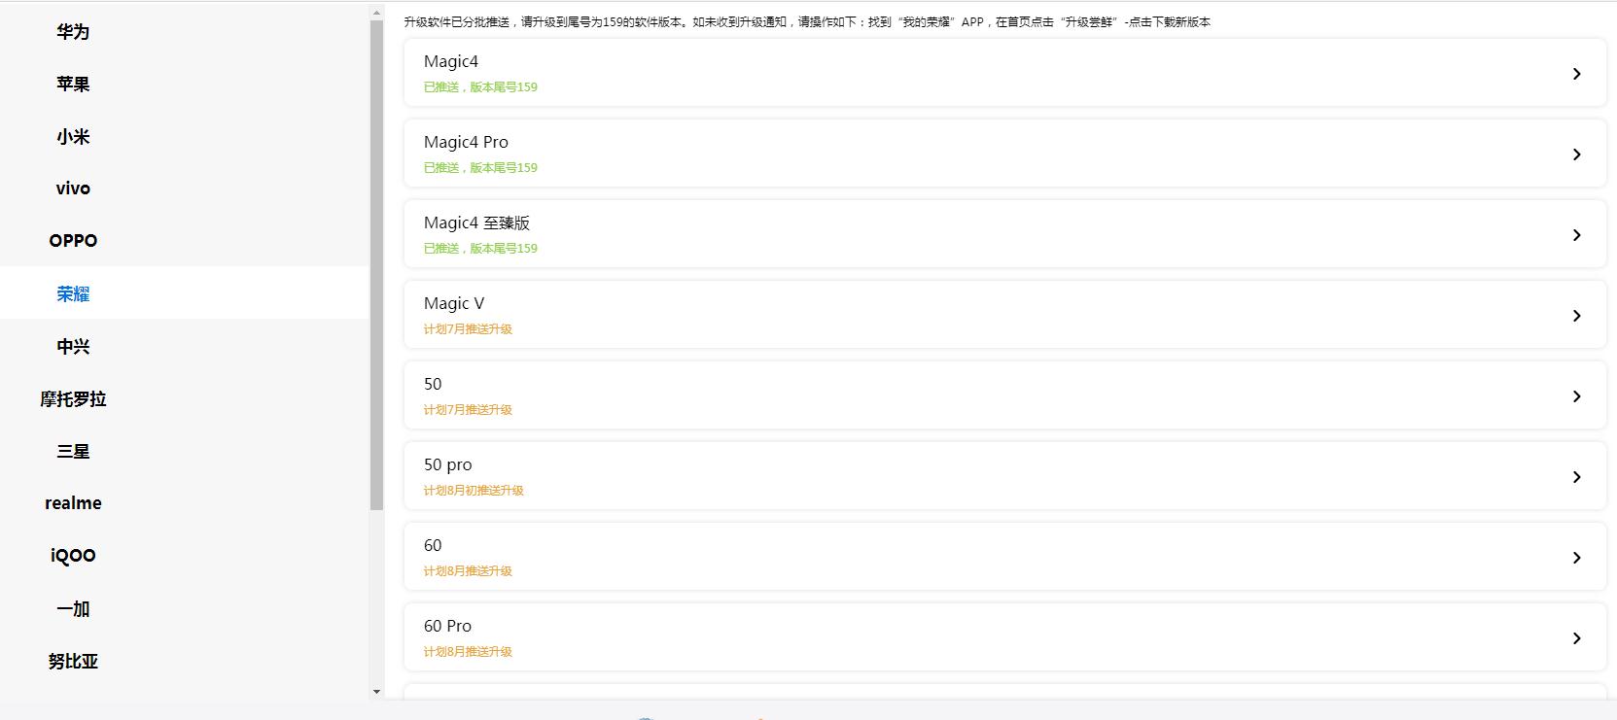Viewport: 1617px width, 720px height.
Task: Open the Magic4 至臻版 device title
Action: pos(476,223)
